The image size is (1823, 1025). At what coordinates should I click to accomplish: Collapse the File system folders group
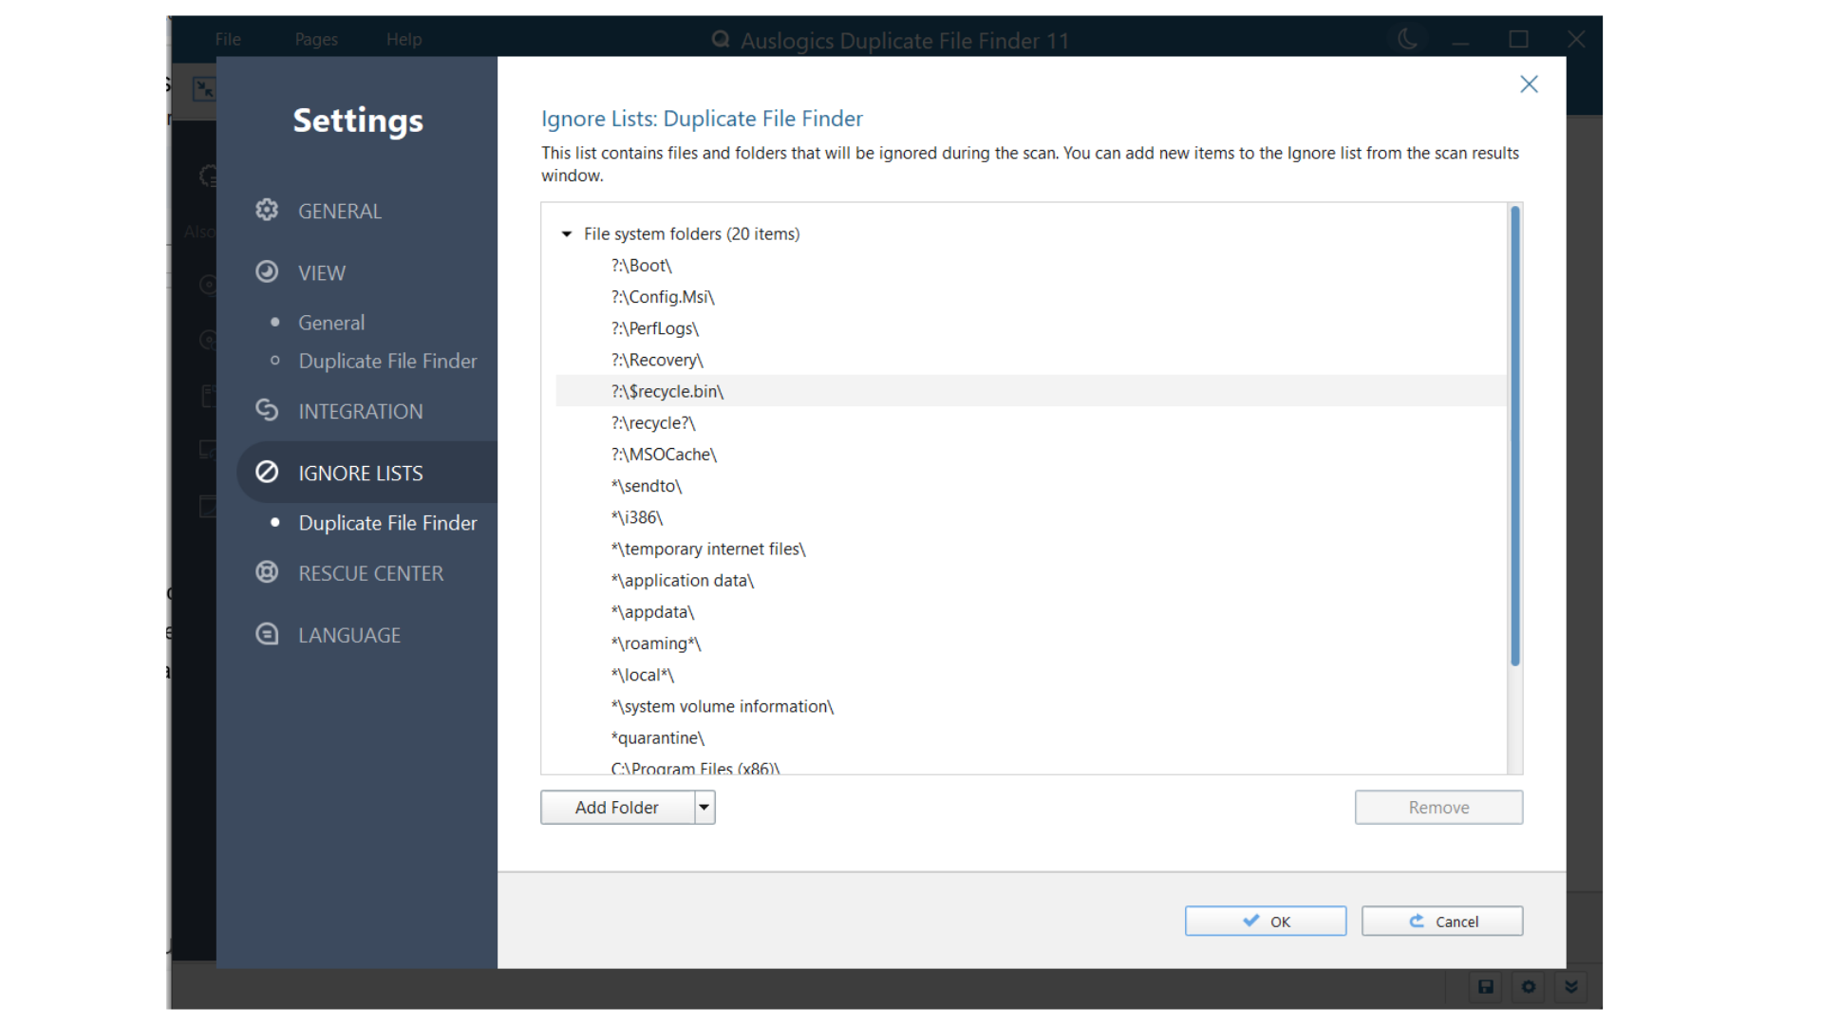point(567,233)
